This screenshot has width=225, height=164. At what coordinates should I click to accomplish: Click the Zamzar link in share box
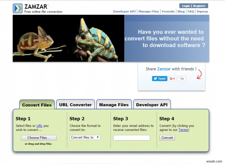164,69
